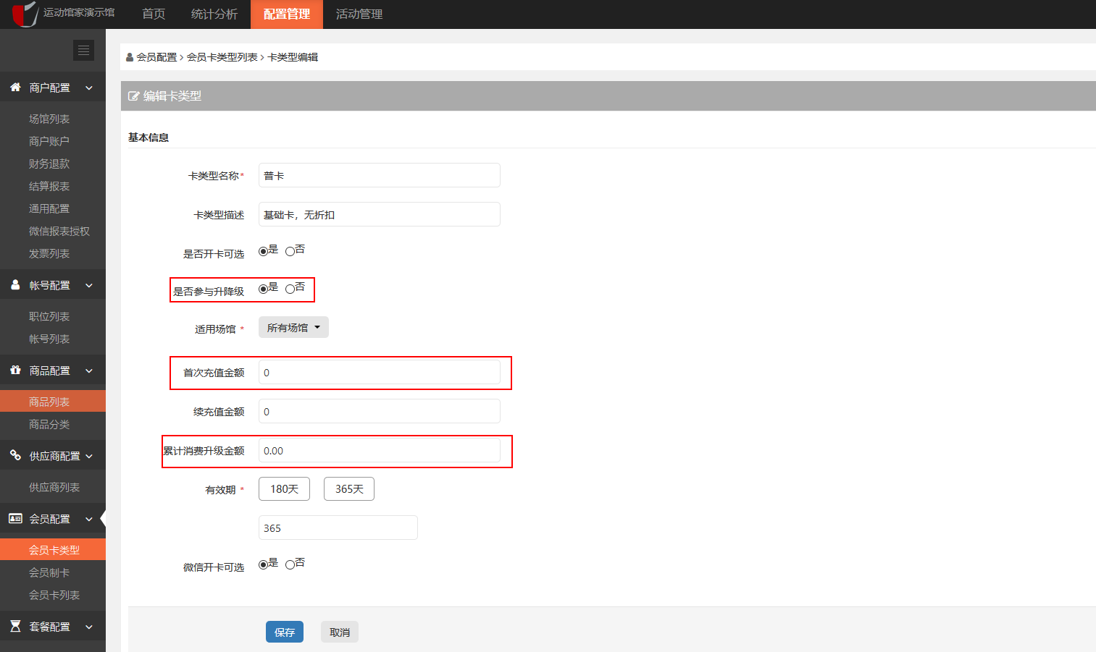
Task: Open 结算报表 in sidebar
Action: [49, 186]
